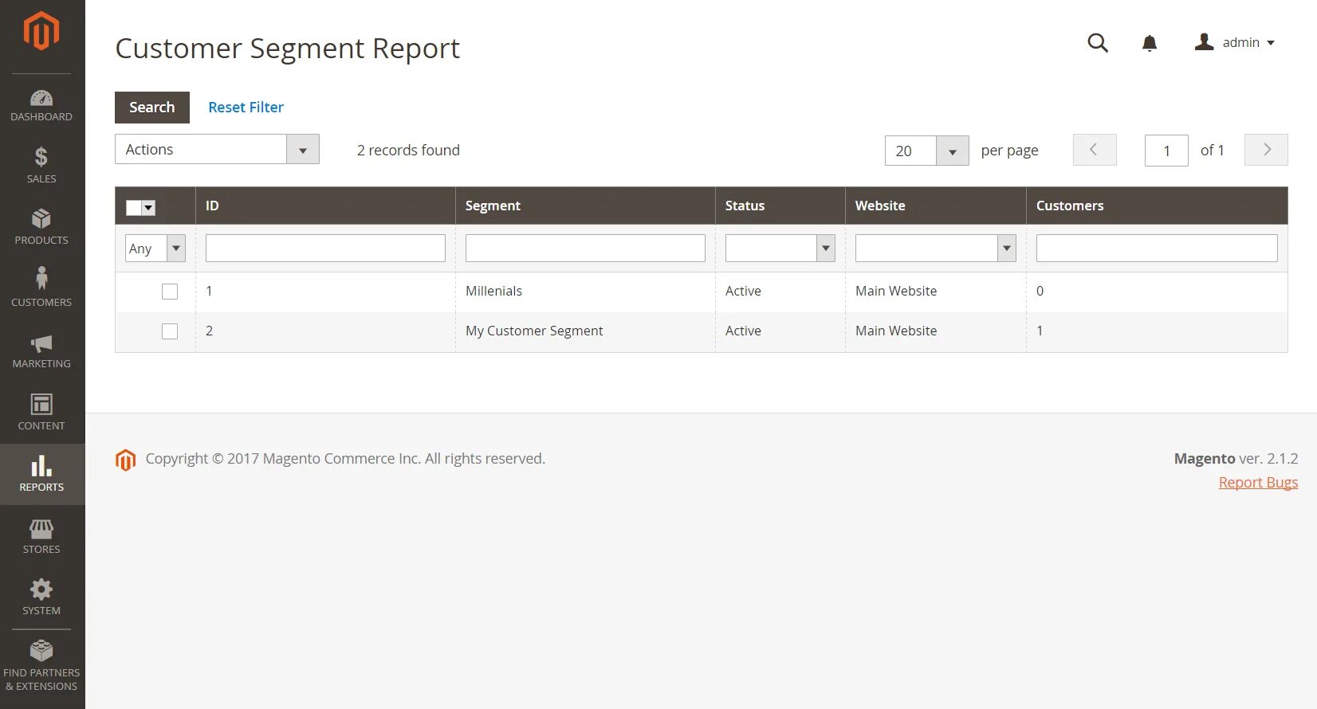Sort by the Website column header

click(x=935, y=206)
